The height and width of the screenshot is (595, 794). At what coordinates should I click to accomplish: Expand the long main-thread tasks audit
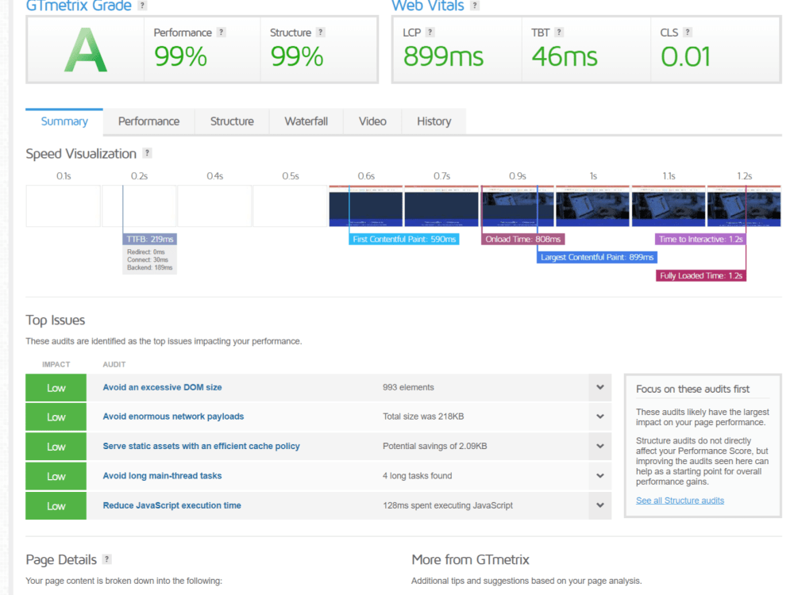coord(600,476)
